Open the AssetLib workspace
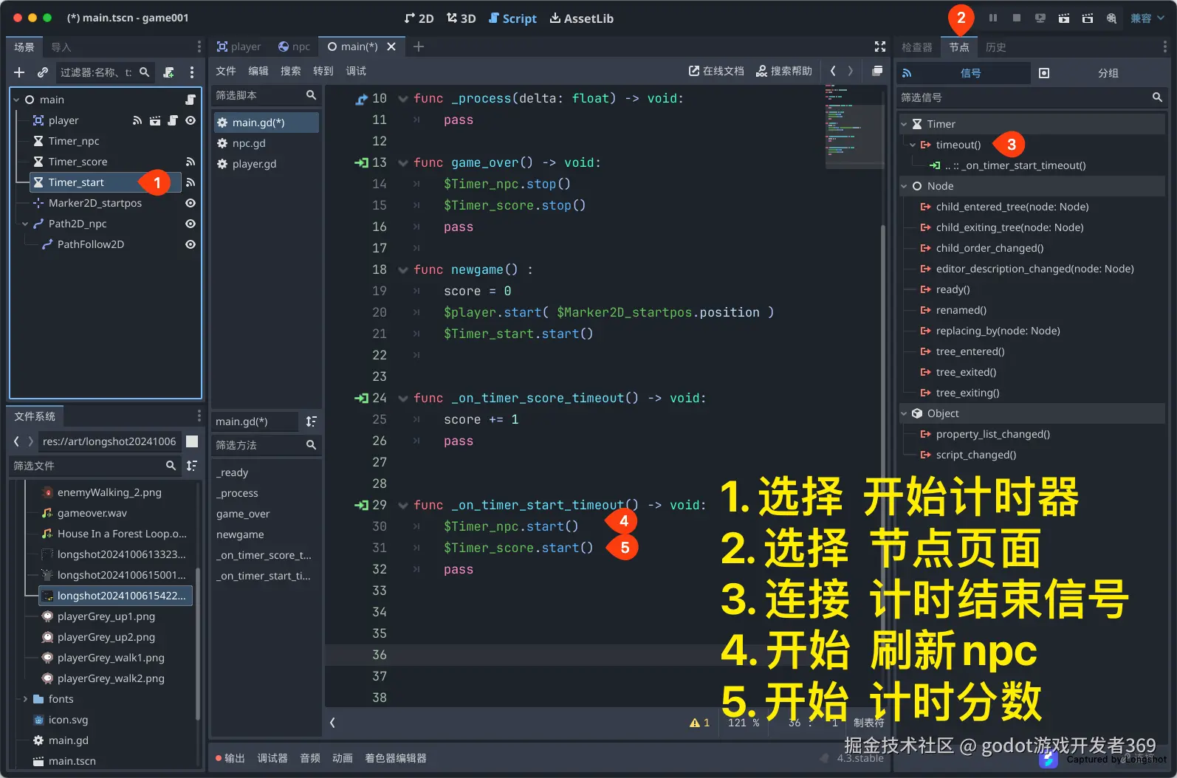1177x778 pixels. pyautogui.click(x=581, y=18)
